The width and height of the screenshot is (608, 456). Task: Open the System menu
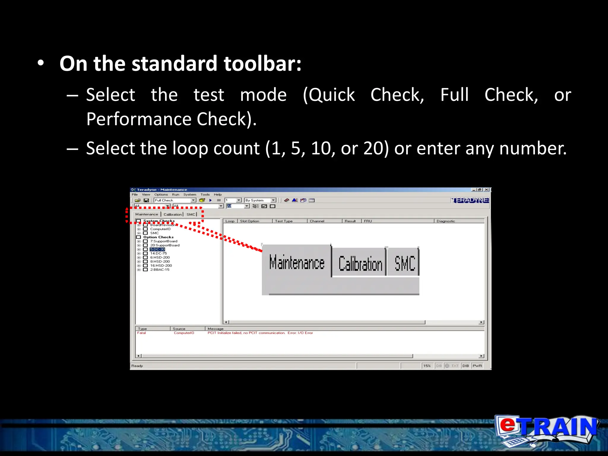pyautogui.click(x=190, y=194)
